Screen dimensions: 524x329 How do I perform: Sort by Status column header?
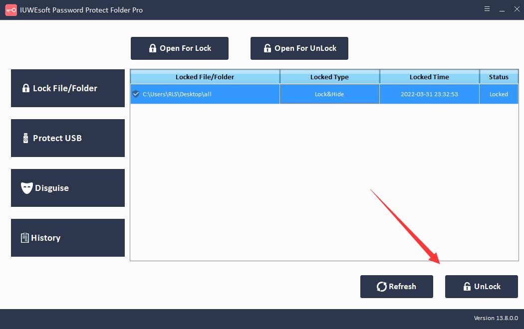coord(499,77)
